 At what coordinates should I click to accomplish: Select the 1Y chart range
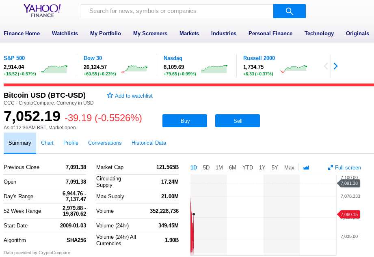tap(262, 168)
